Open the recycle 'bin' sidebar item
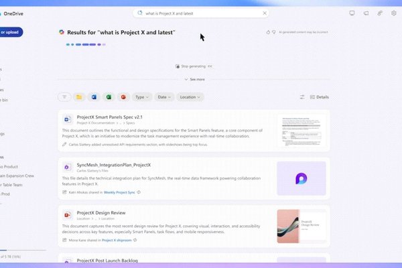This screenshot has width=402, height=268. click(x=4, y=100)
